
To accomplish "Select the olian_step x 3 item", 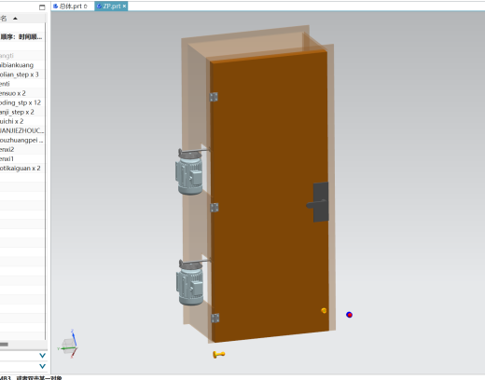I will (22, 75).
